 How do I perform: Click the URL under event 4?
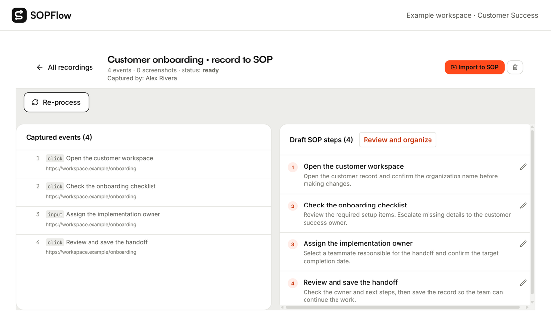(x=91, y=252)
